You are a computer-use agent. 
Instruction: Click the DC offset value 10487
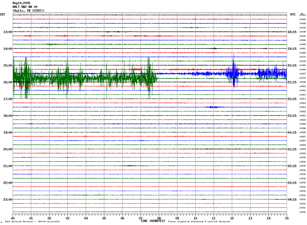tap(302, 74)
